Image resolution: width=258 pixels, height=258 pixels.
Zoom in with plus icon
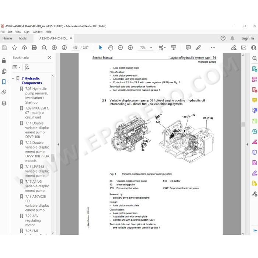pyautogui.click(x=130, y=48)
